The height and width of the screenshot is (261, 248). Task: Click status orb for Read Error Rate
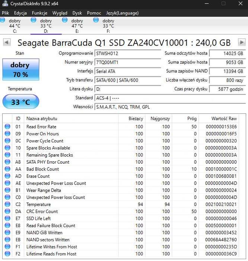(x=7, y=127)
